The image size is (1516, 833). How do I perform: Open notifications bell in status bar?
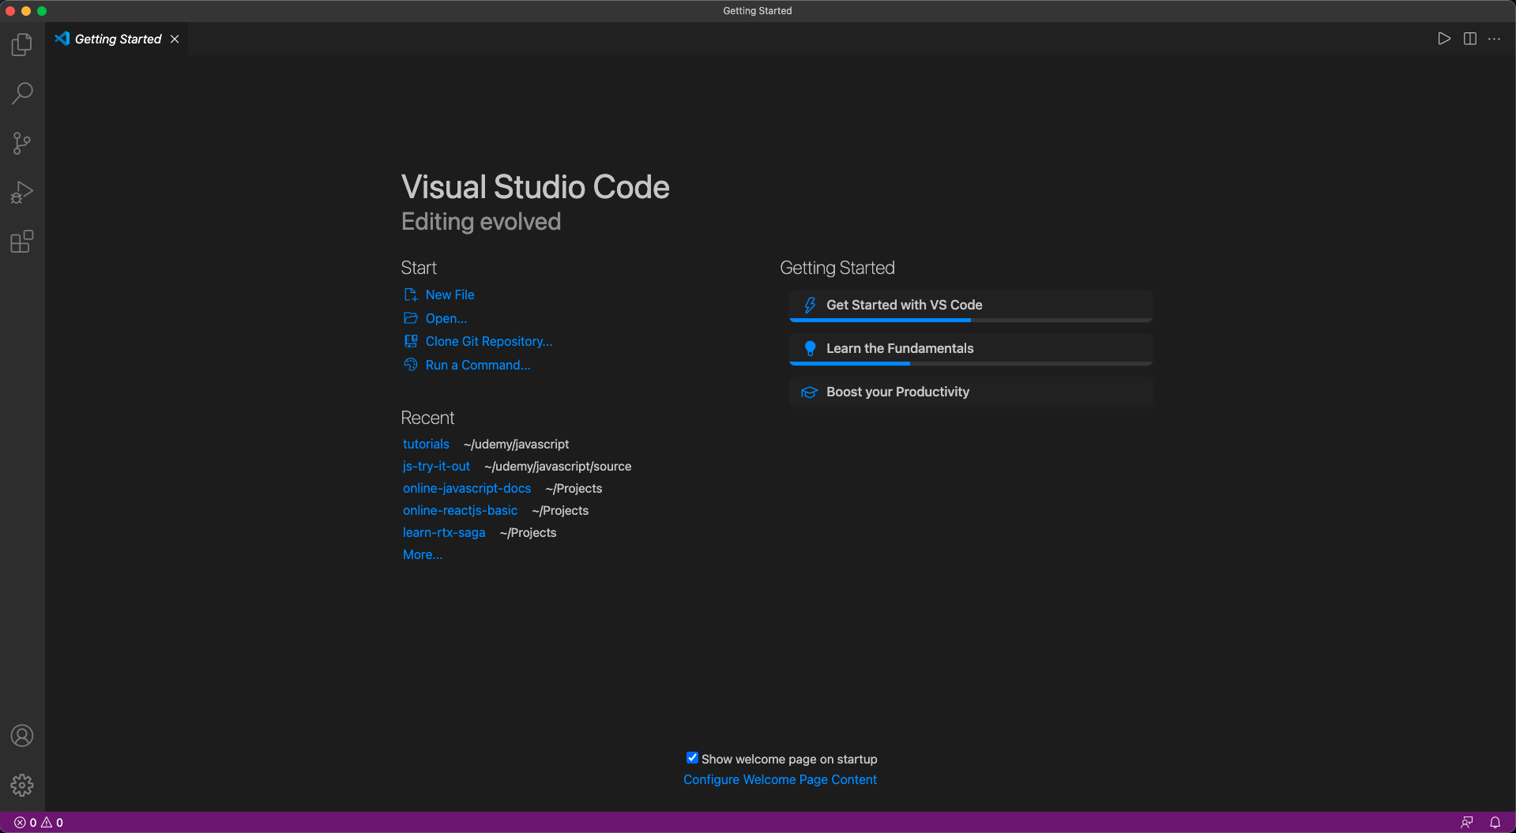tap(1495, 823)
